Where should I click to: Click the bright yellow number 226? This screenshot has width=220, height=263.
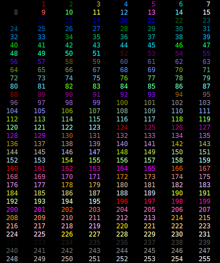67,234
